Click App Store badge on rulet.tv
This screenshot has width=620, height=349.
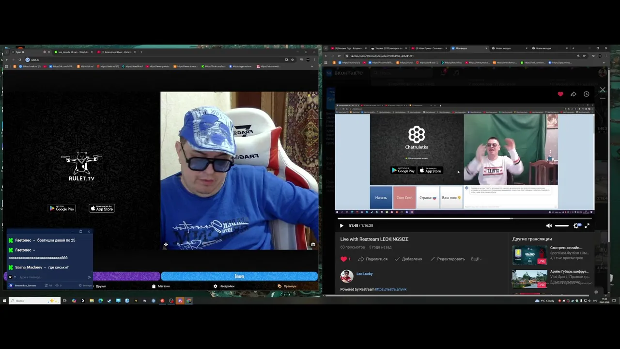pos(102,208)
